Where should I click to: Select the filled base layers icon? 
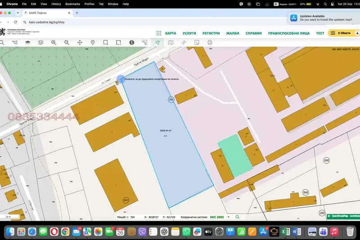tap(28, 42)
